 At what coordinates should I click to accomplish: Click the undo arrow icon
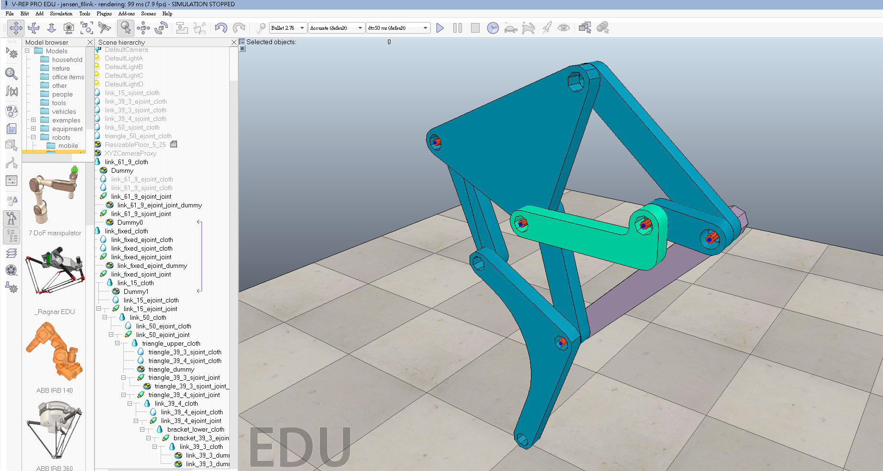click(x=221, y=28)
